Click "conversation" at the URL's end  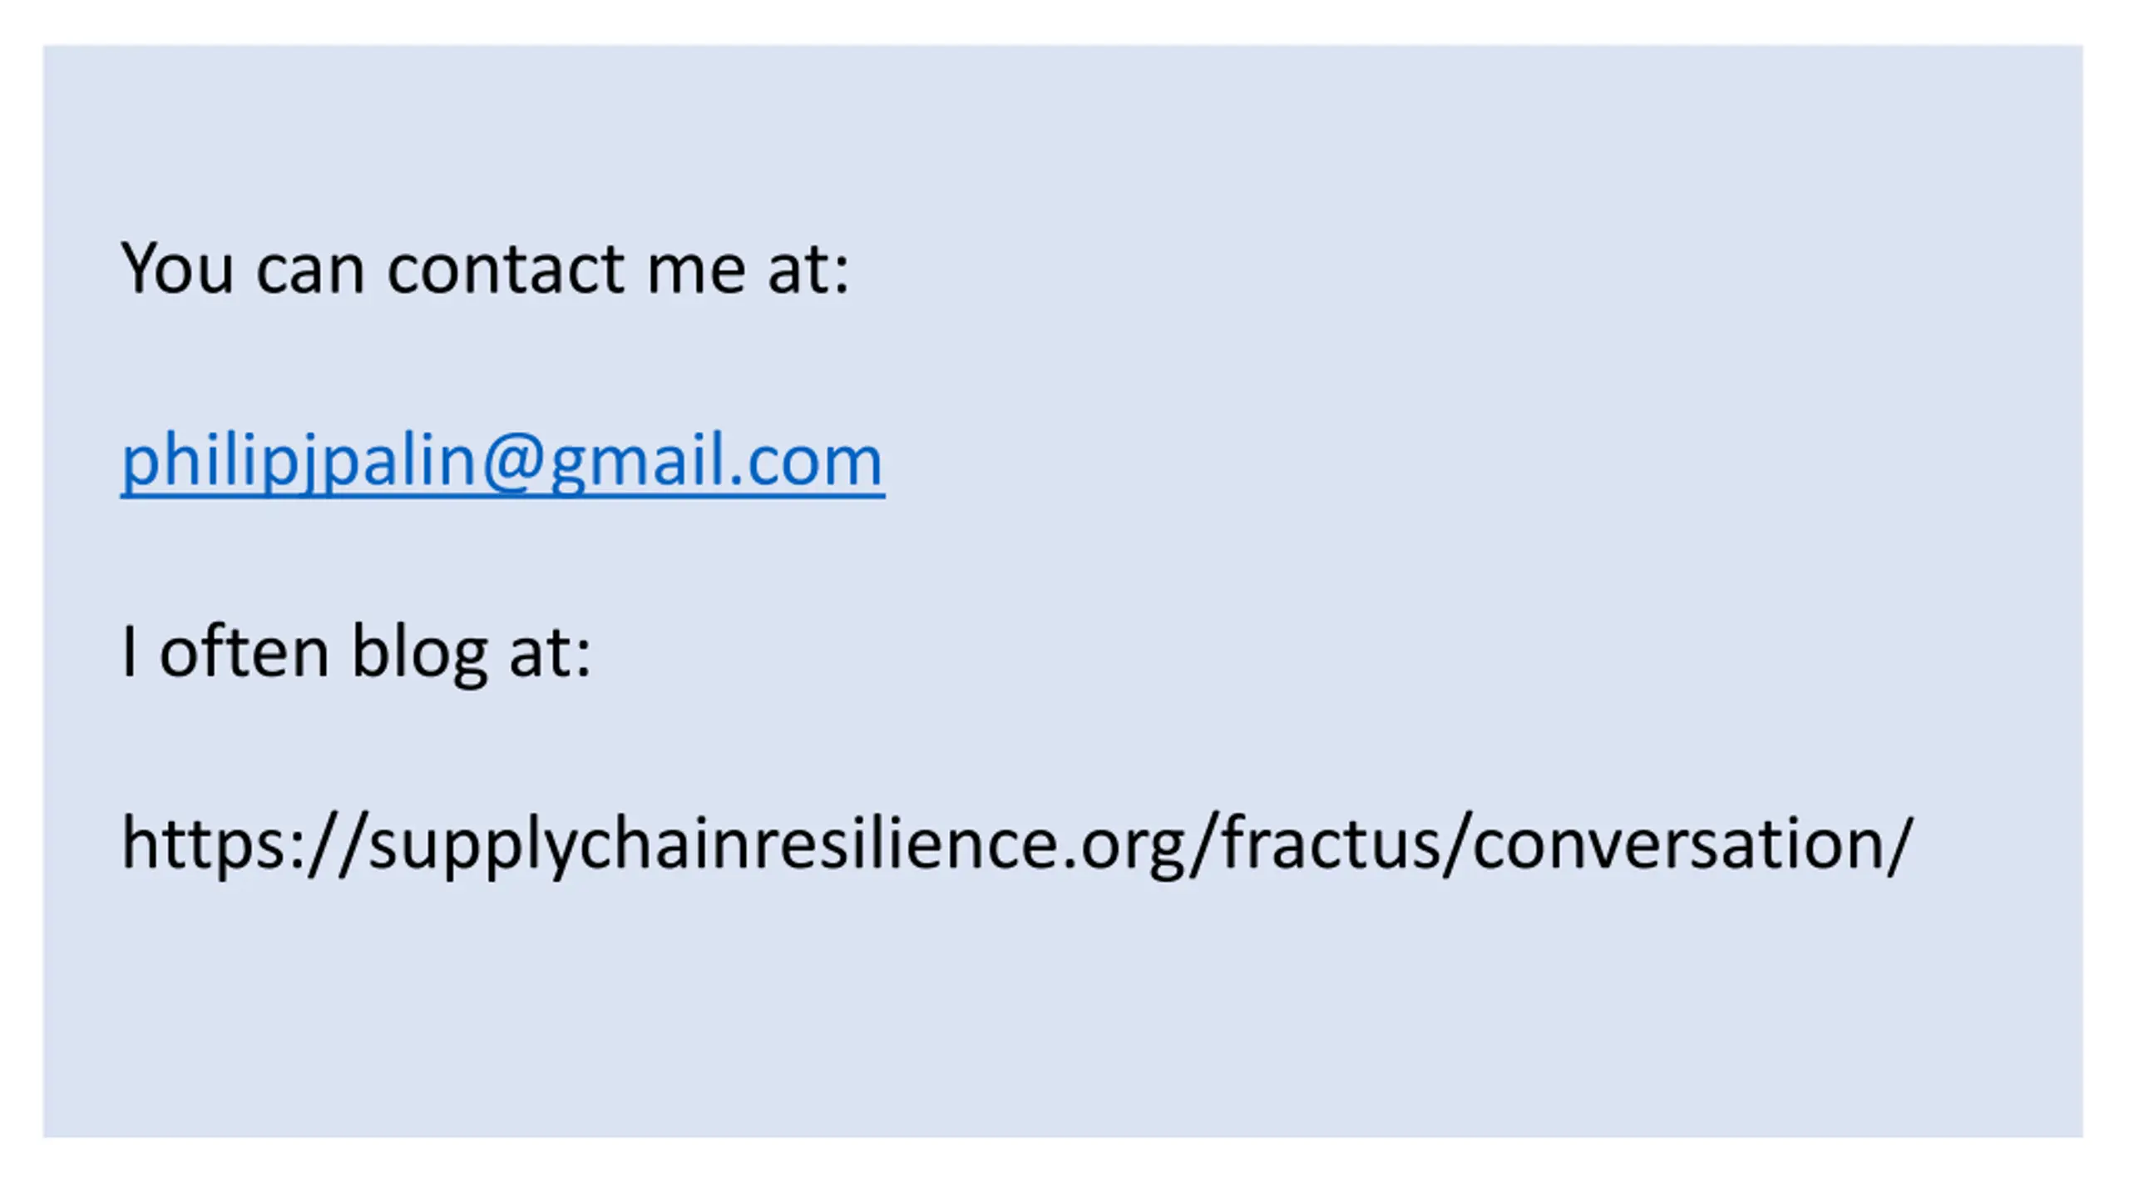click(x=1678, y=844)
